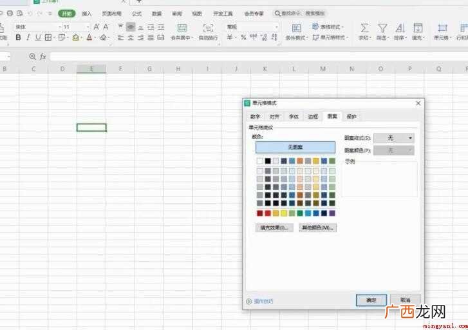
Task: Decrease font size with smaller A icon
Action: pyautogui.click(x=106, y=27)
